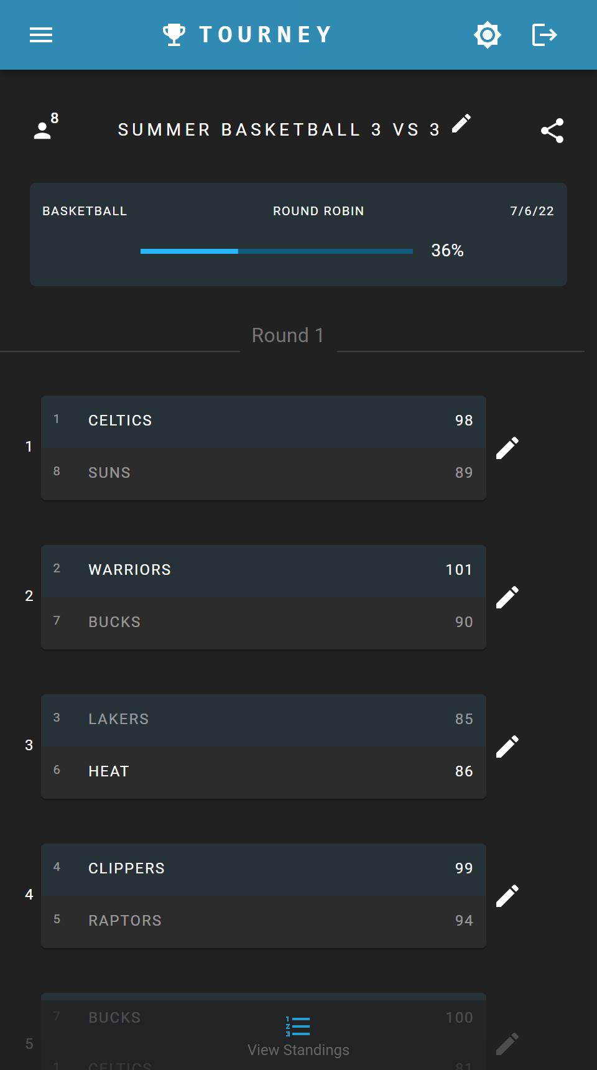Edit the tournament name pencil icon
This screenshot has width=597, height=1070.
(461, 123)
